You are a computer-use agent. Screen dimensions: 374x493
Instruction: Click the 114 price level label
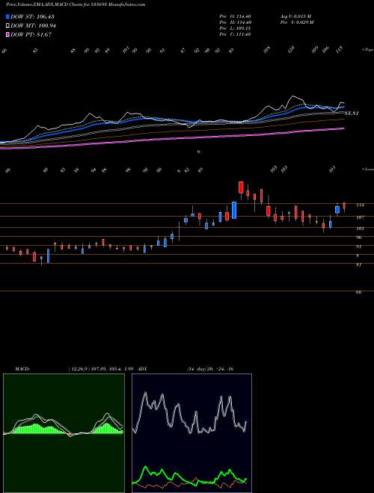[360, 205]
